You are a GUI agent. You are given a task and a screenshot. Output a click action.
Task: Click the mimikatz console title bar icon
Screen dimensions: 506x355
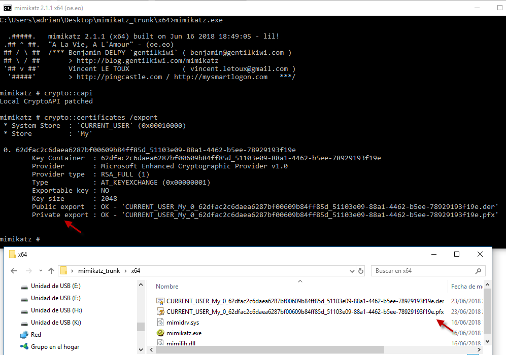7,8
